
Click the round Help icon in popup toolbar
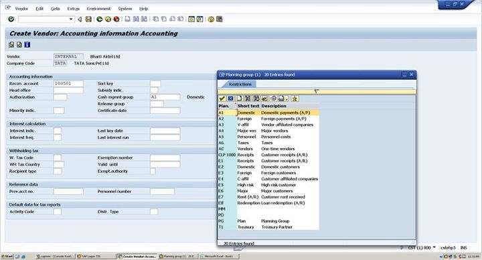pyautogui.click(x=273, y=99)
